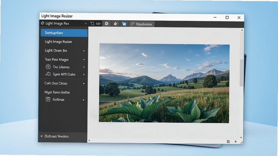
Task: Click the klr toolbar label
Action: pos(98,24)
